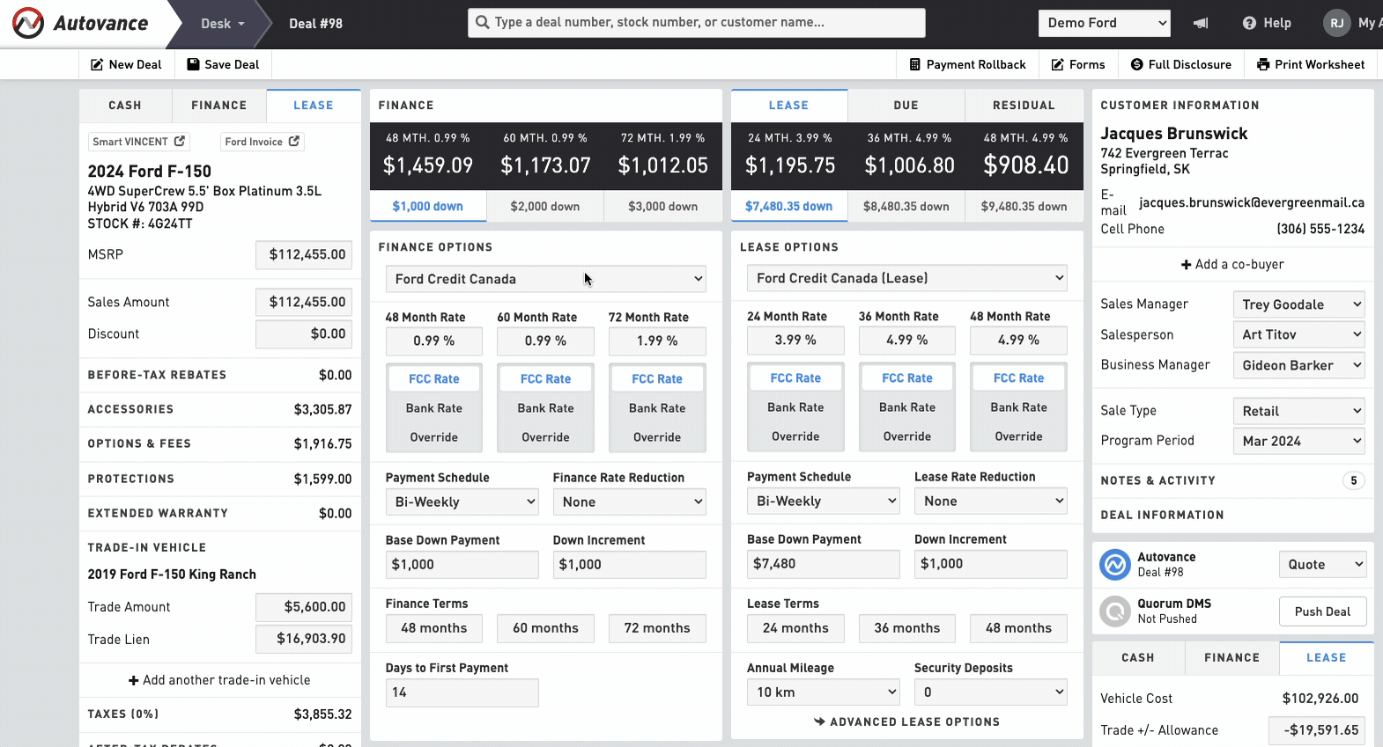
Task: Click the 60 months finance term button
Action: click(545, 628)
